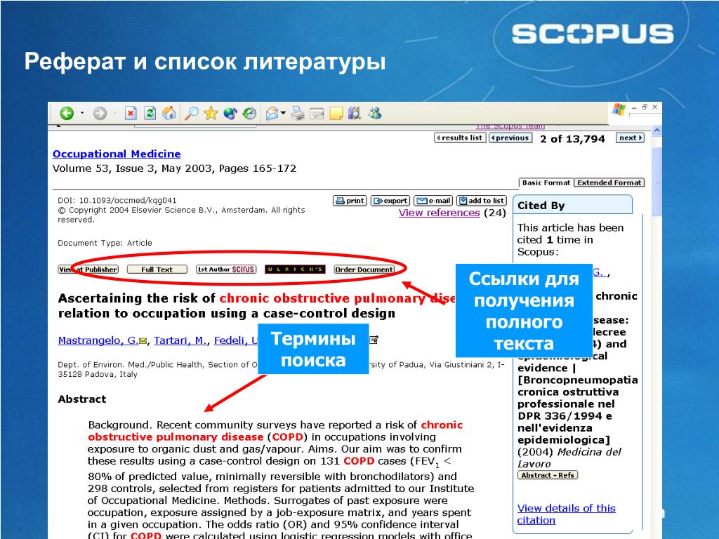Click the Volume 53, Issue 3, May 2003 text
This screenshot has height=539, width=719.
(x=134, y=168)
